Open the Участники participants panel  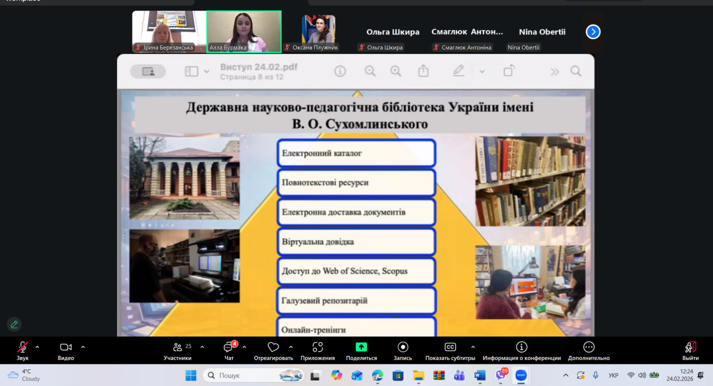click(178, 348)
